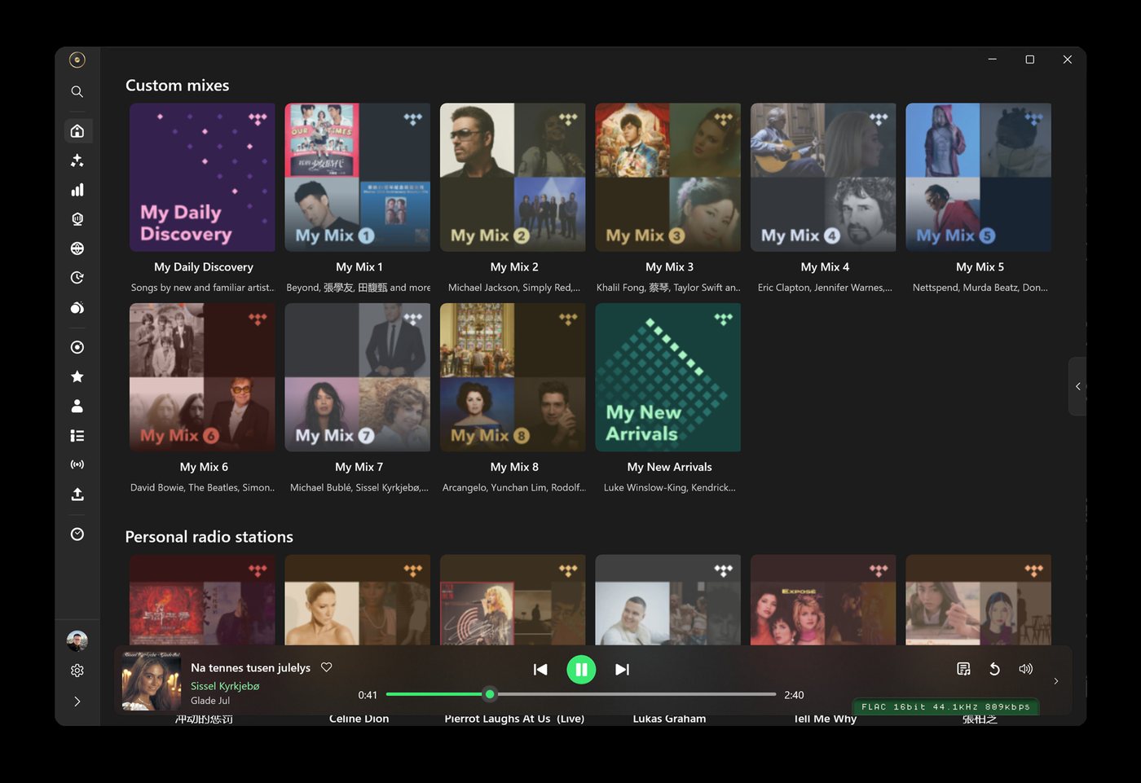Open 'Pierrot Laughs At Us (Live)' station cover
The image size is (1141, 783).
click(x=513, y=600)
